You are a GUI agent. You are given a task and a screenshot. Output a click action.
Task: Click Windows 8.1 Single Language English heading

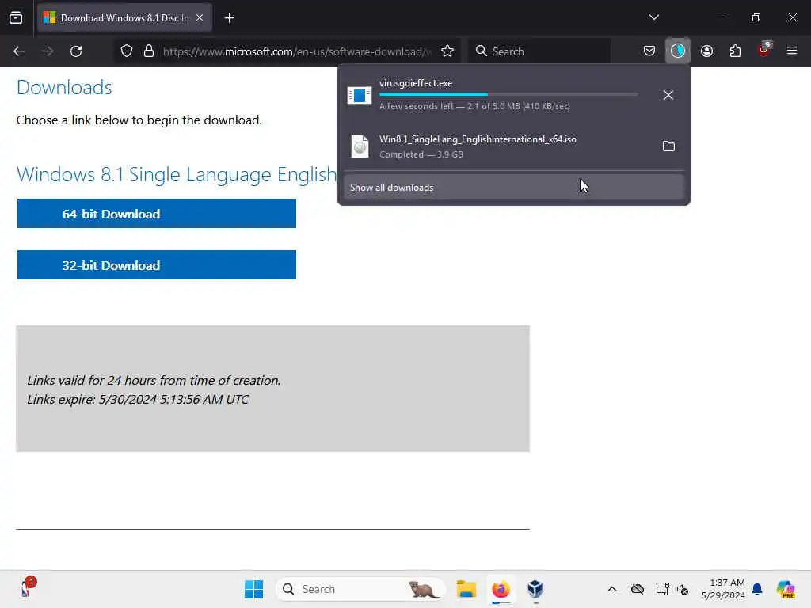(x=177, y=175)
